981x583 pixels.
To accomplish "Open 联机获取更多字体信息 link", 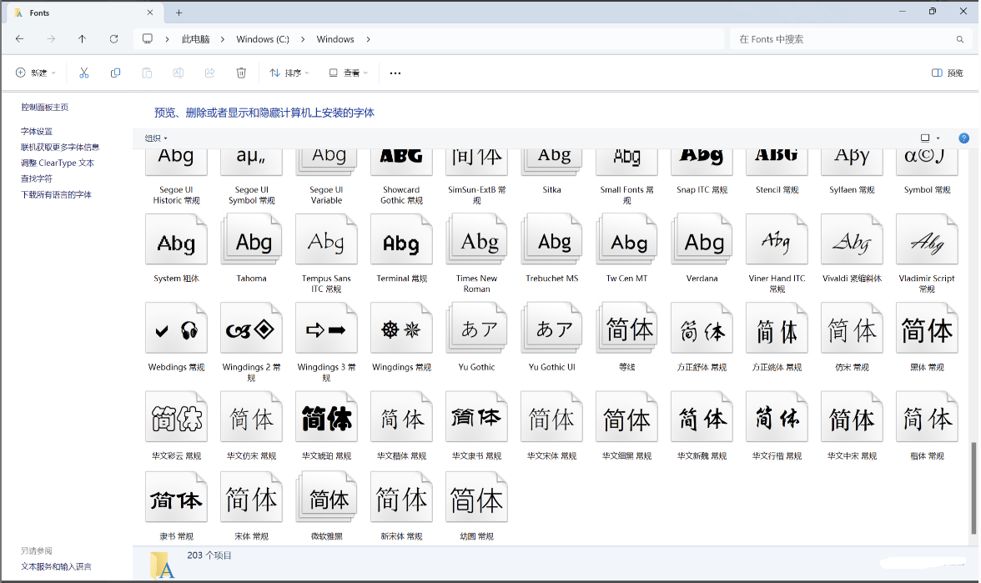I will point(60,147).
